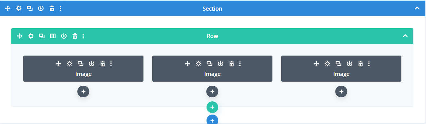This screenshot has width=426, height=124.
Task: Delete the Row with the trash icon
Action: coord(75,36)
